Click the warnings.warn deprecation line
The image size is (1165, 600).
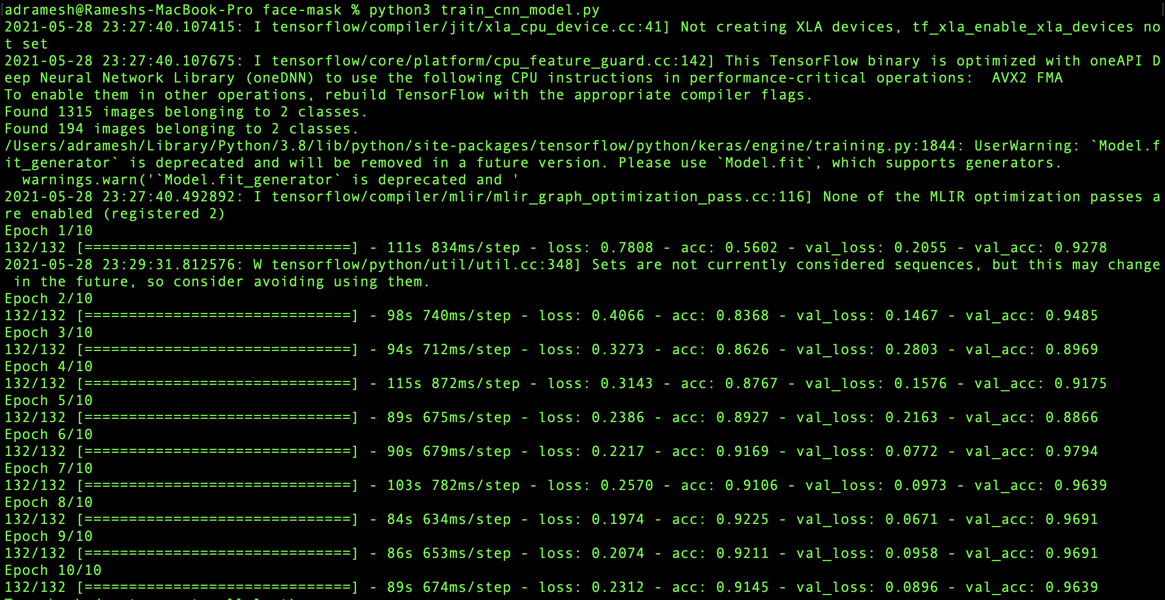click(270, 180)
